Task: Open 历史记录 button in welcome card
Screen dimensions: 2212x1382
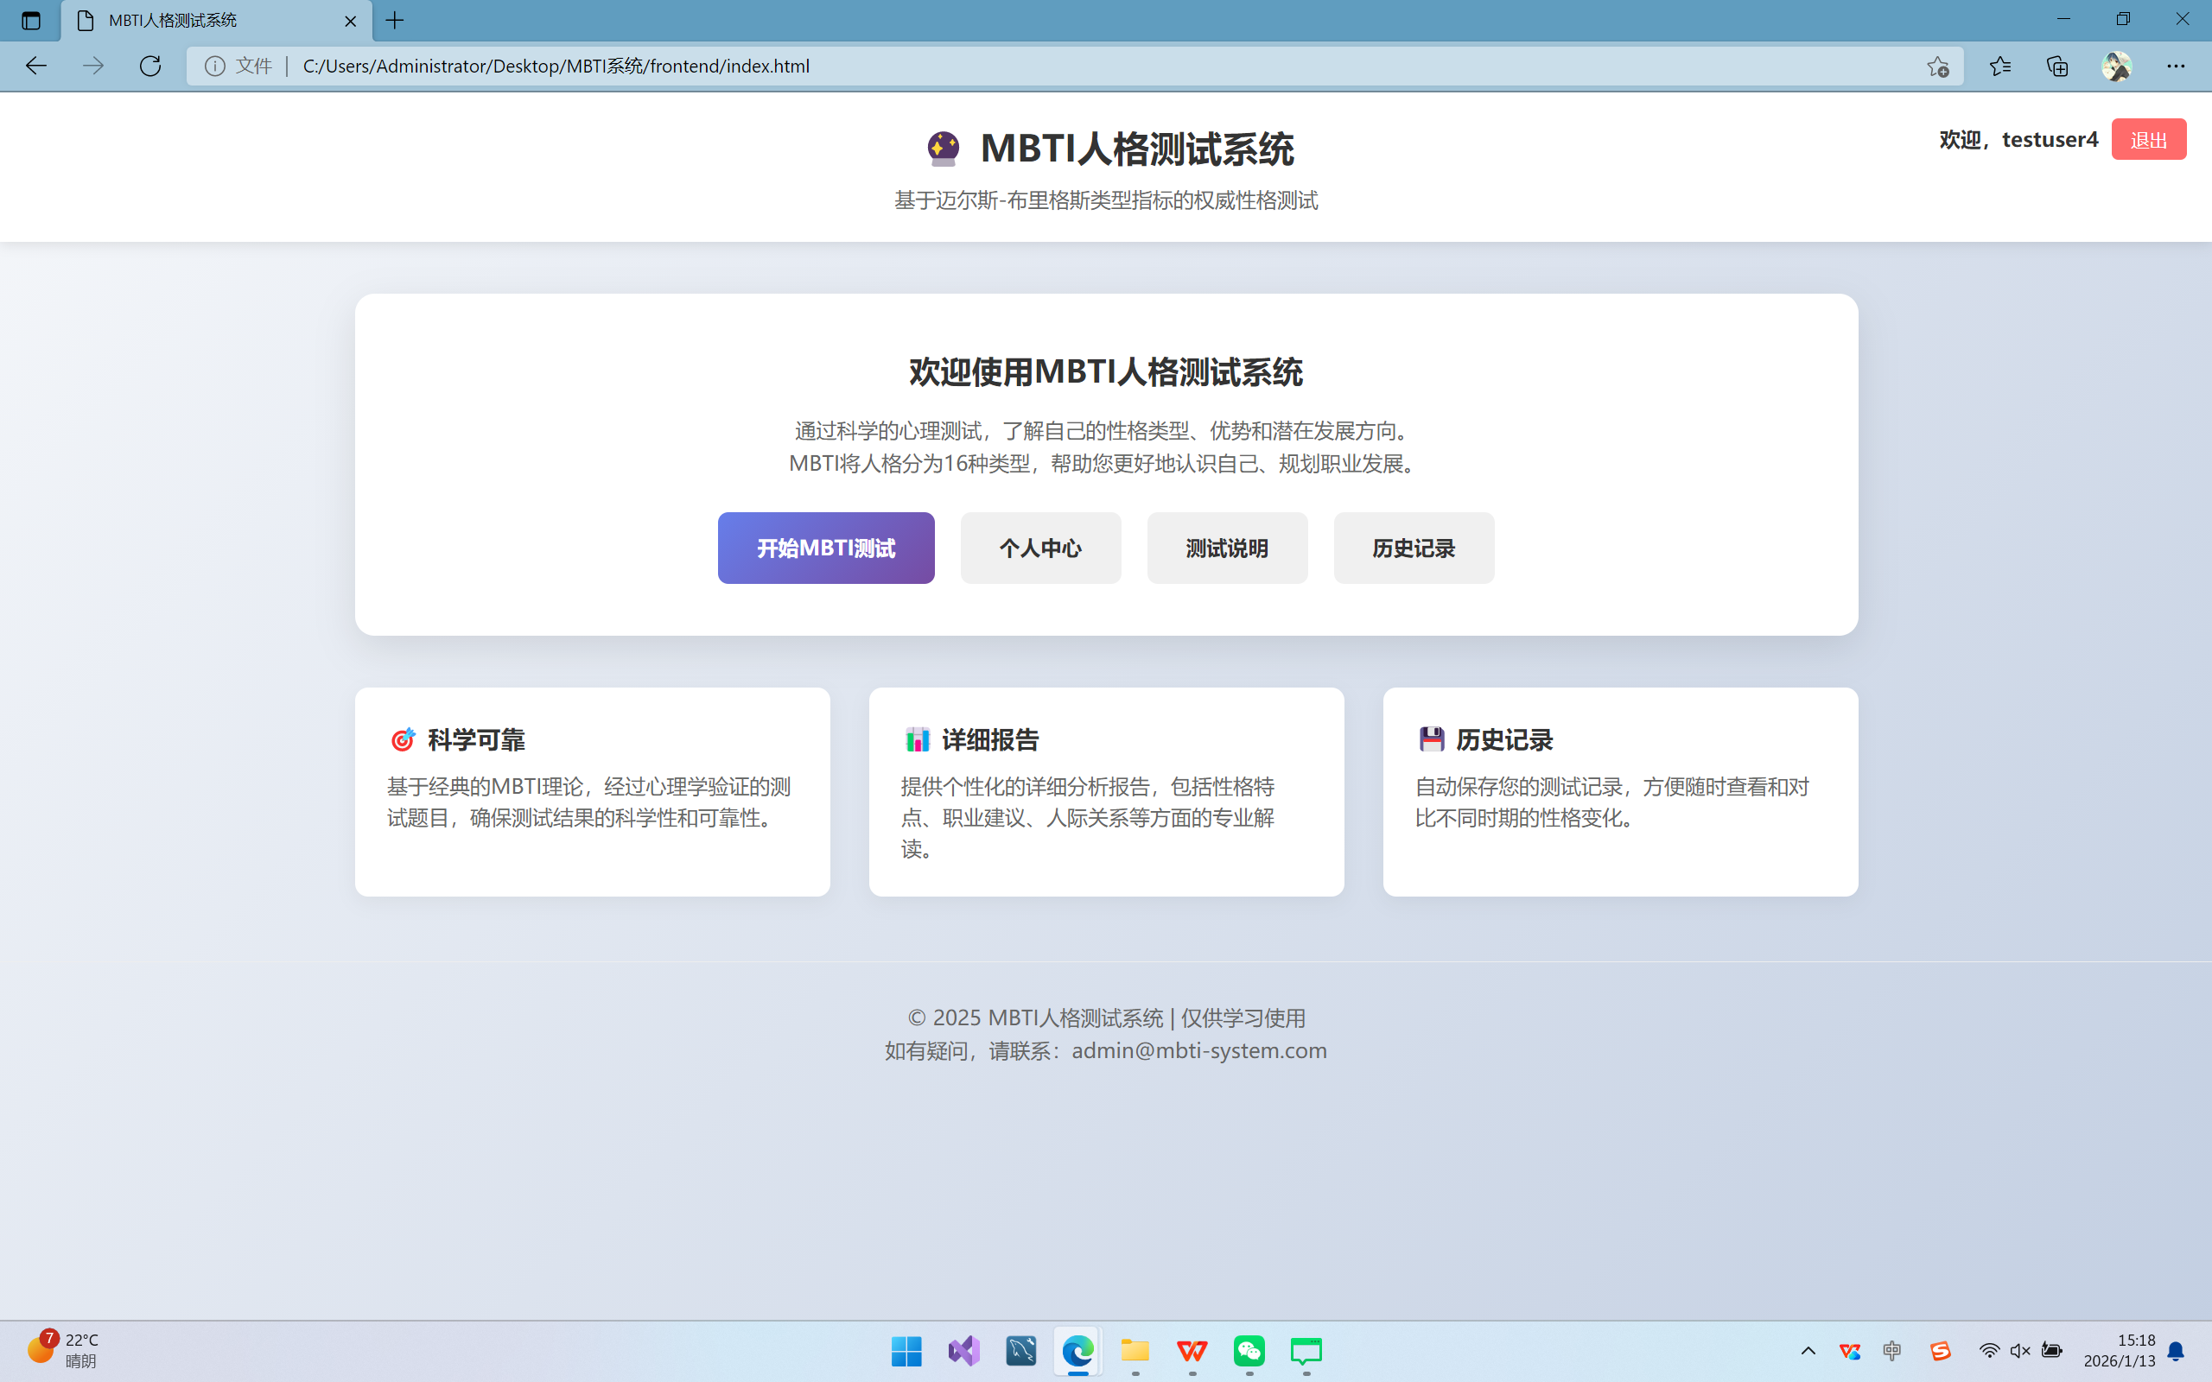Action: (x=1413, y=548)
